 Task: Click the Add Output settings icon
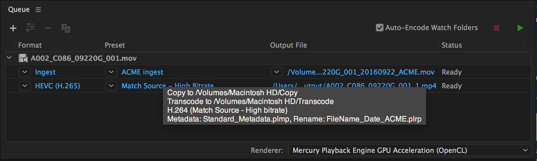30,28
